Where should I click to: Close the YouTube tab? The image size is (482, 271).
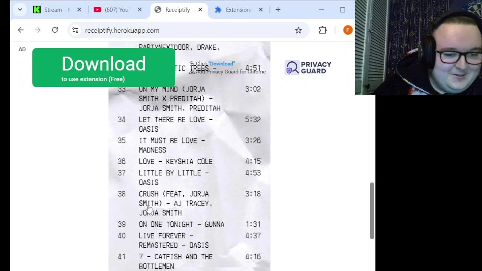coord(140,10)
